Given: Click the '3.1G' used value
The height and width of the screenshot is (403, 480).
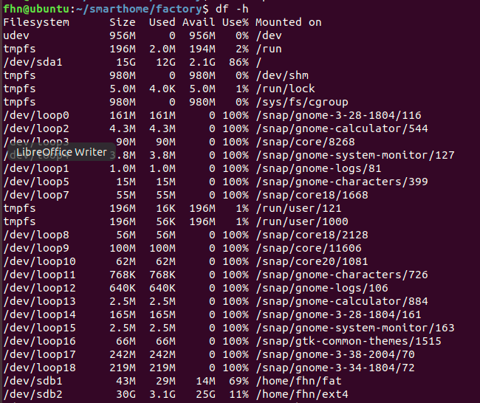Looking at the screenshot, I should tap(162, 395).
